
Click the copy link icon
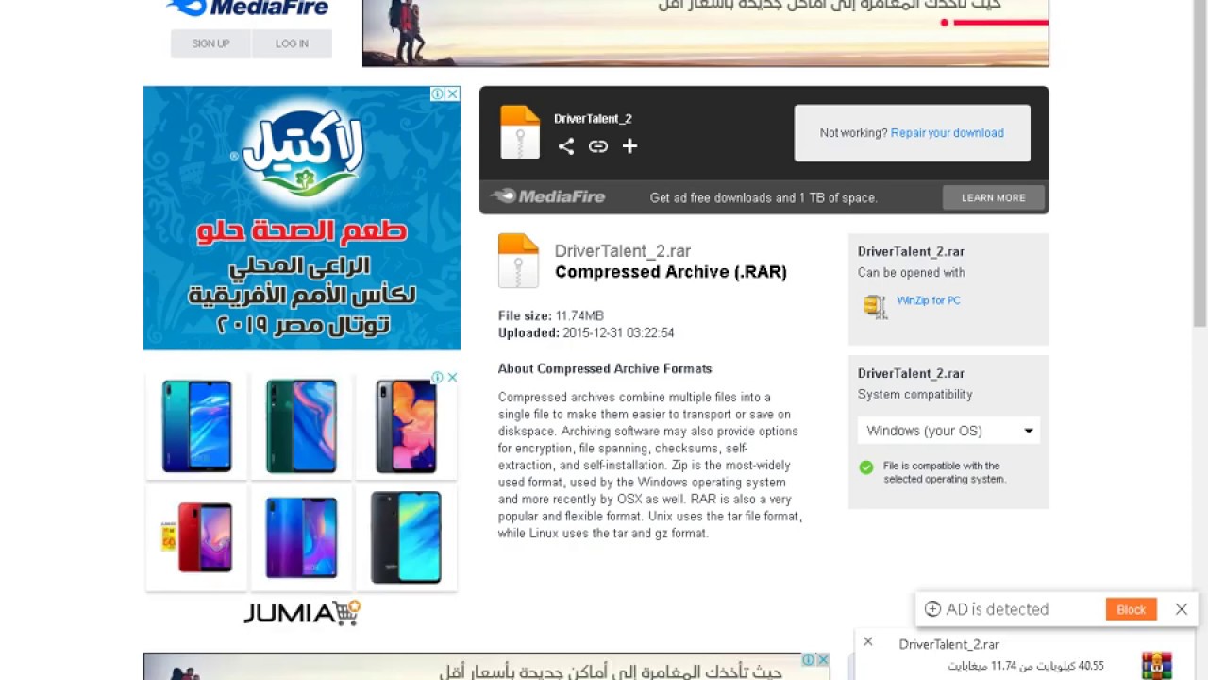598,146
